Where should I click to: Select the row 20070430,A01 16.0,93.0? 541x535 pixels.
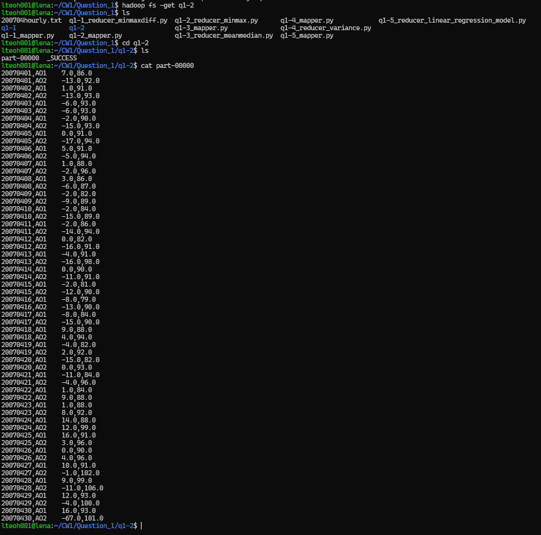[48, 511]
